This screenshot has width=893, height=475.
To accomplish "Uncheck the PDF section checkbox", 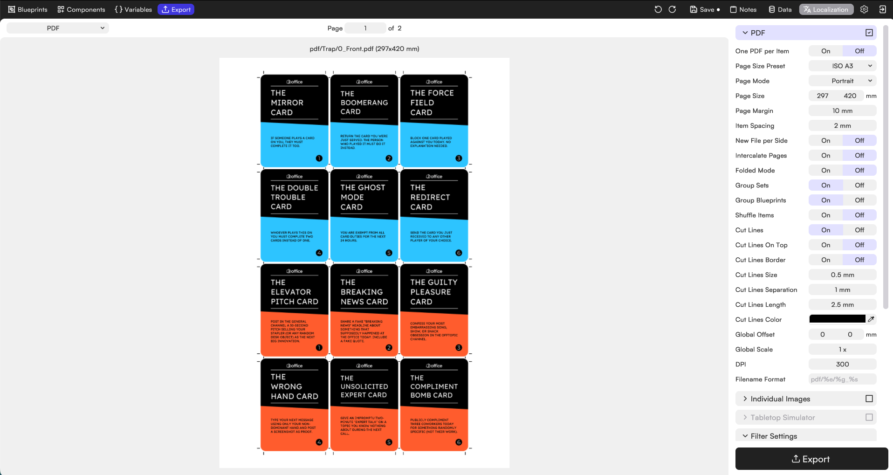I will coord(869,33).
